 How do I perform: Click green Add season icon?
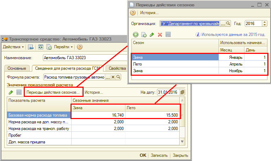click(x=135, y=35)
